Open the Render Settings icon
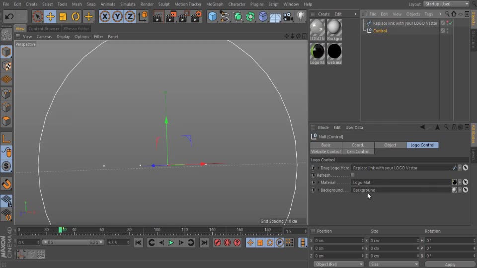Image resolution: width=477 pixels, height=268 pixels. coord(197,16)
